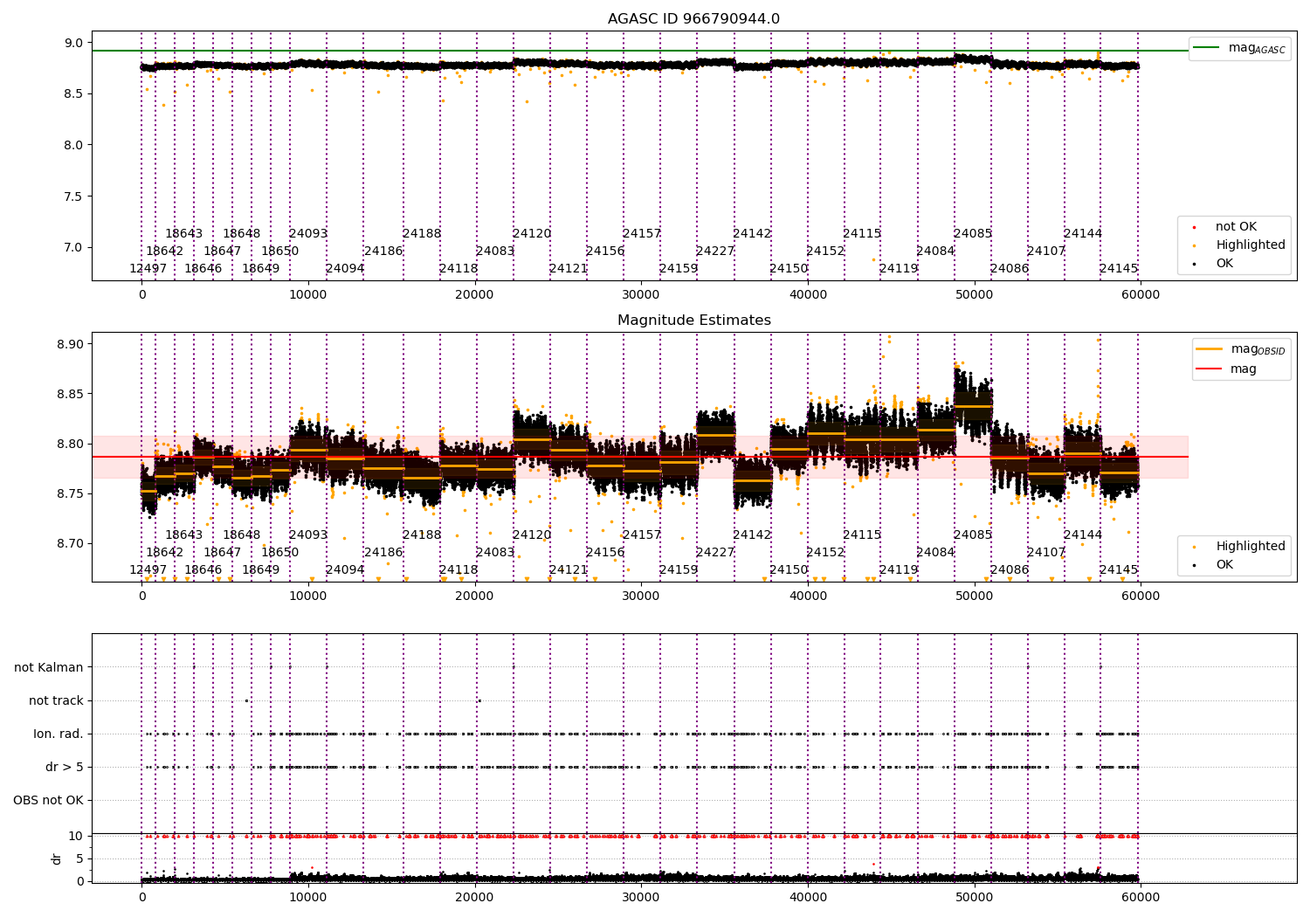Click the 'dr > 5' y-axis label

(x=65, y=767)
